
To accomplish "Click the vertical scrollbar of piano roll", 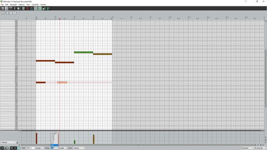I will [x=265, y=78].
